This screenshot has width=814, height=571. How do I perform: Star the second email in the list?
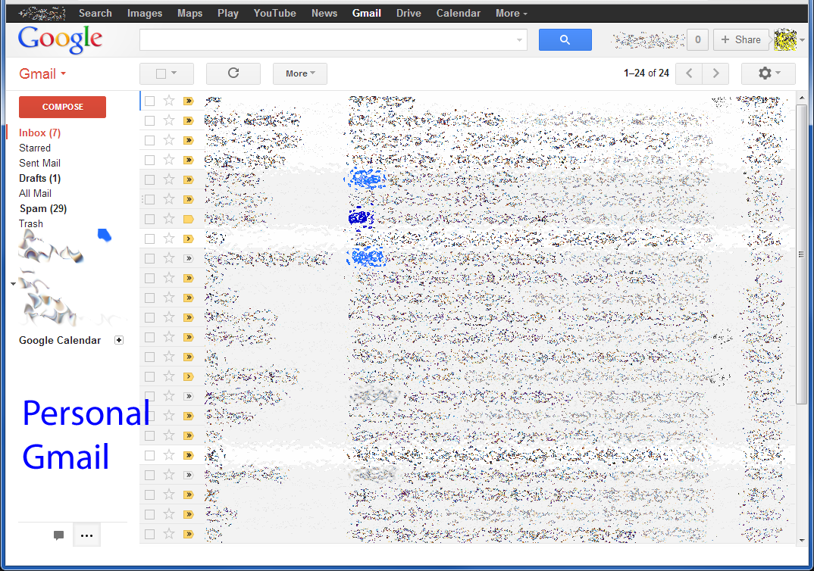[169, 120]
